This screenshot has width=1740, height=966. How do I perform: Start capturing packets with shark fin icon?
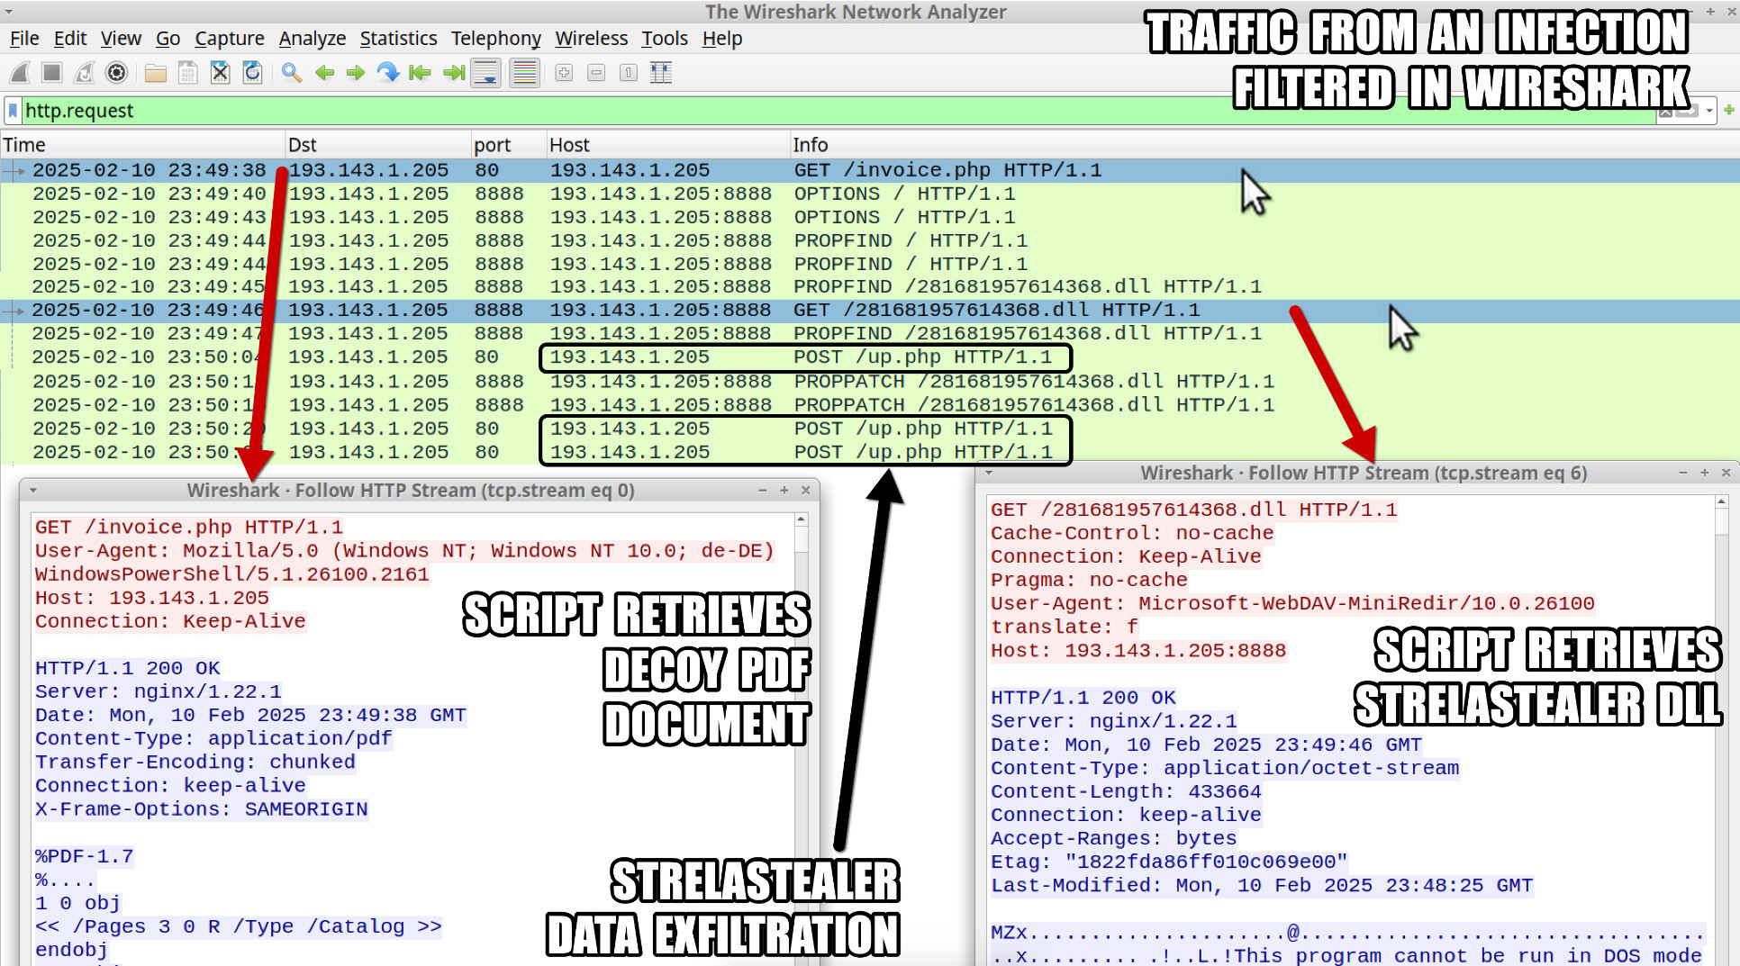tap(20, 73)
